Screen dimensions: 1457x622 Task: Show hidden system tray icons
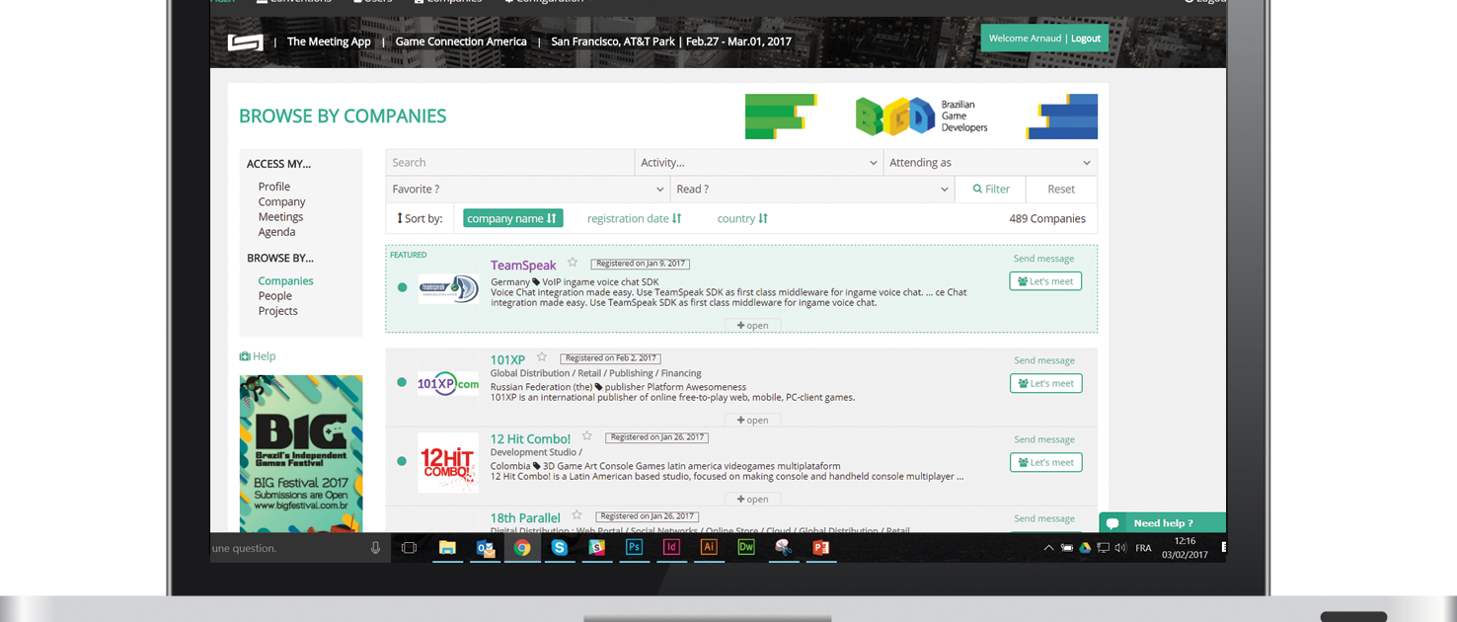(x=1048, y=548)
